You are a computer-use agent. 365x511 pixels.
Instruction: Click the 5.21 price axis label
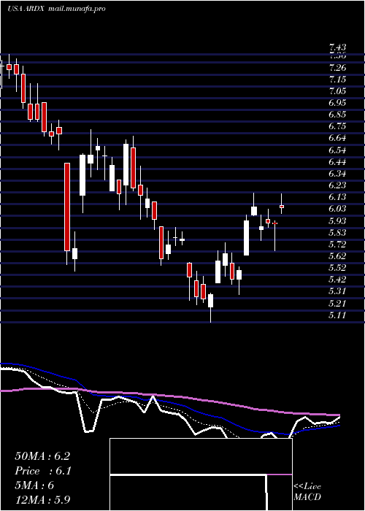337,304
